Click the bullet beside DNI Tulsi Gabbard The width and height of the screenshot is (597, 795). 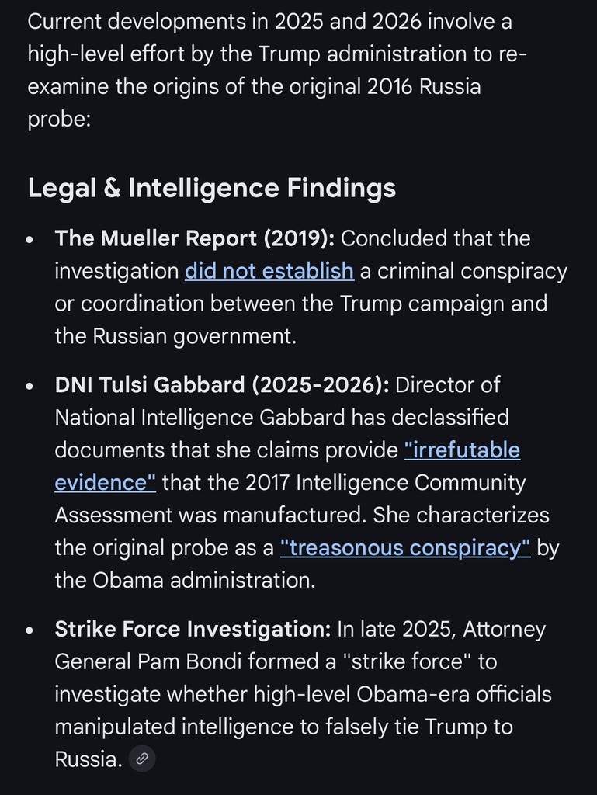[30, 387]
